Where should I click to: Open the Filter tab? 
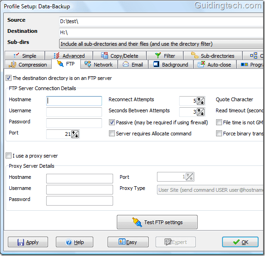[165, 55]
